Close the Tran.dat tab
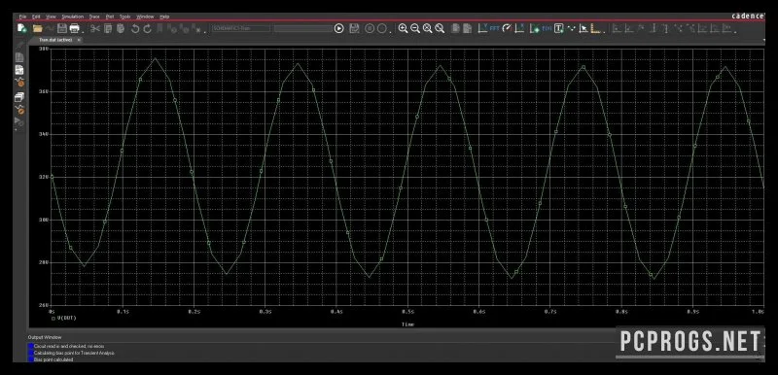 tap(79, 40)
